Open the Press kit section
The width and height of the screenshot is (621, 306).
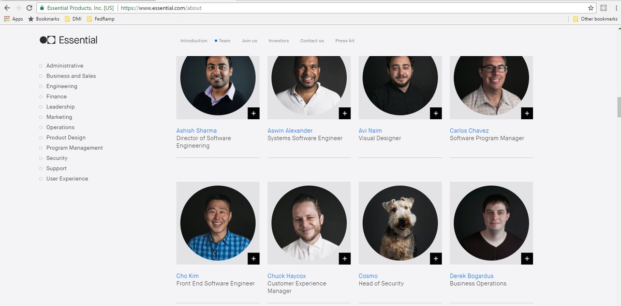pyautogui.click(x=345, y=41)
